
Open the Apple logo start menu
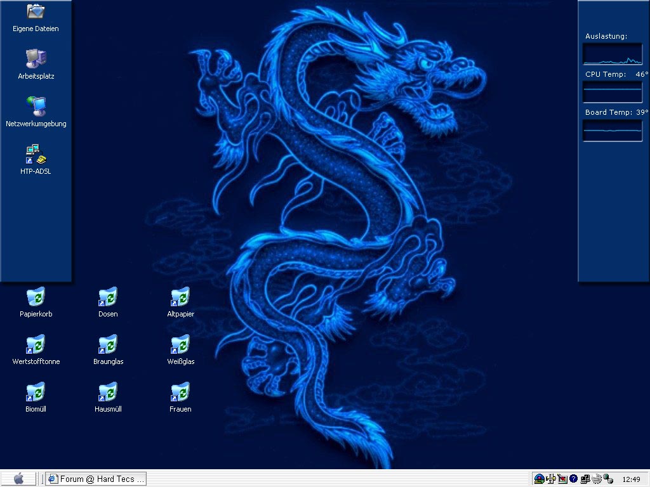(x=18, y=479)
